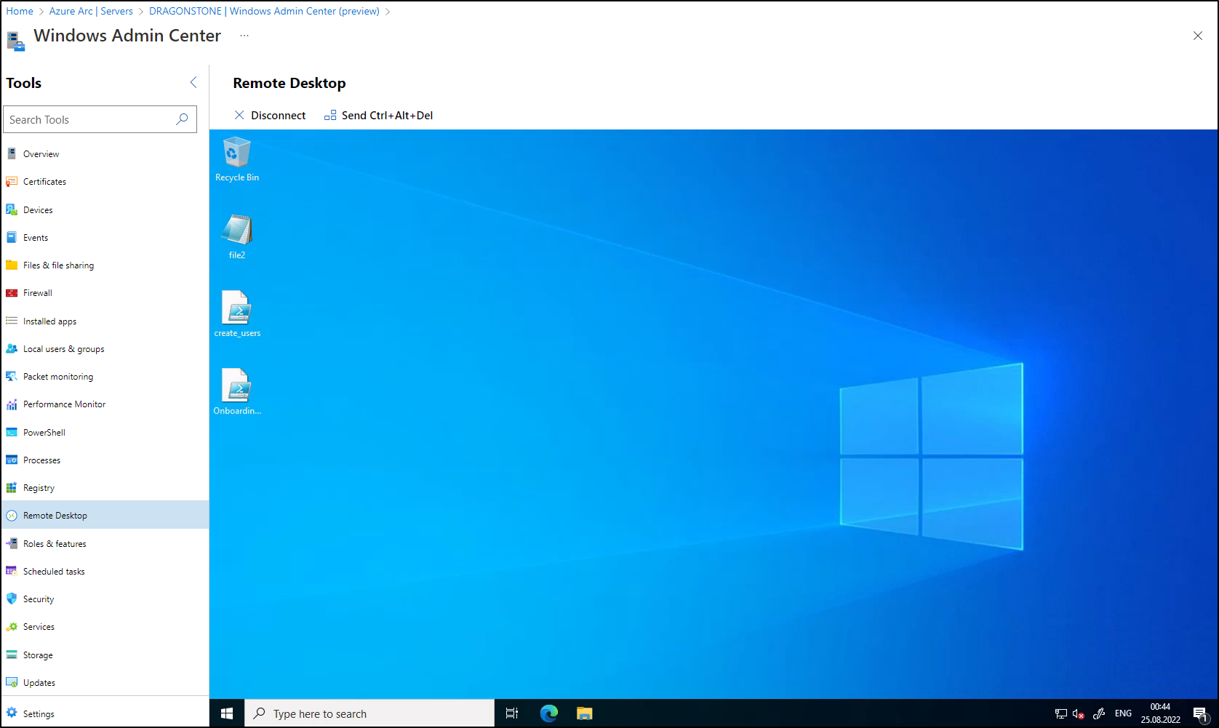
Task: Open the PowerShell tool icon
Action: point(12,432)
